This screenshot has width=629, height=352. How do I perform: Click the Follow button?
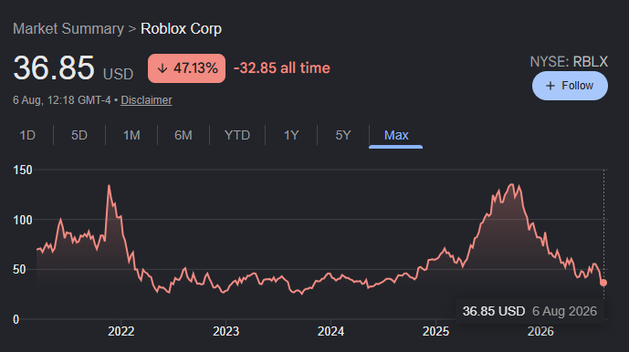coord(570,86)
